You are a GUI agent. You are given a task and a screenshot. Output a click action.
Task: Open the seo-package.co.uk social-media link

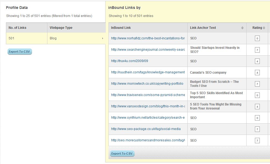[x=146, y=129]
